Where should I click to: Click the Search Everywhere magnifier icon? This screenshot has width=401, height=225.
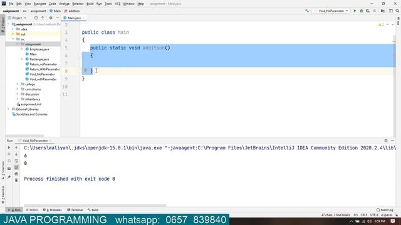point(397,11)
